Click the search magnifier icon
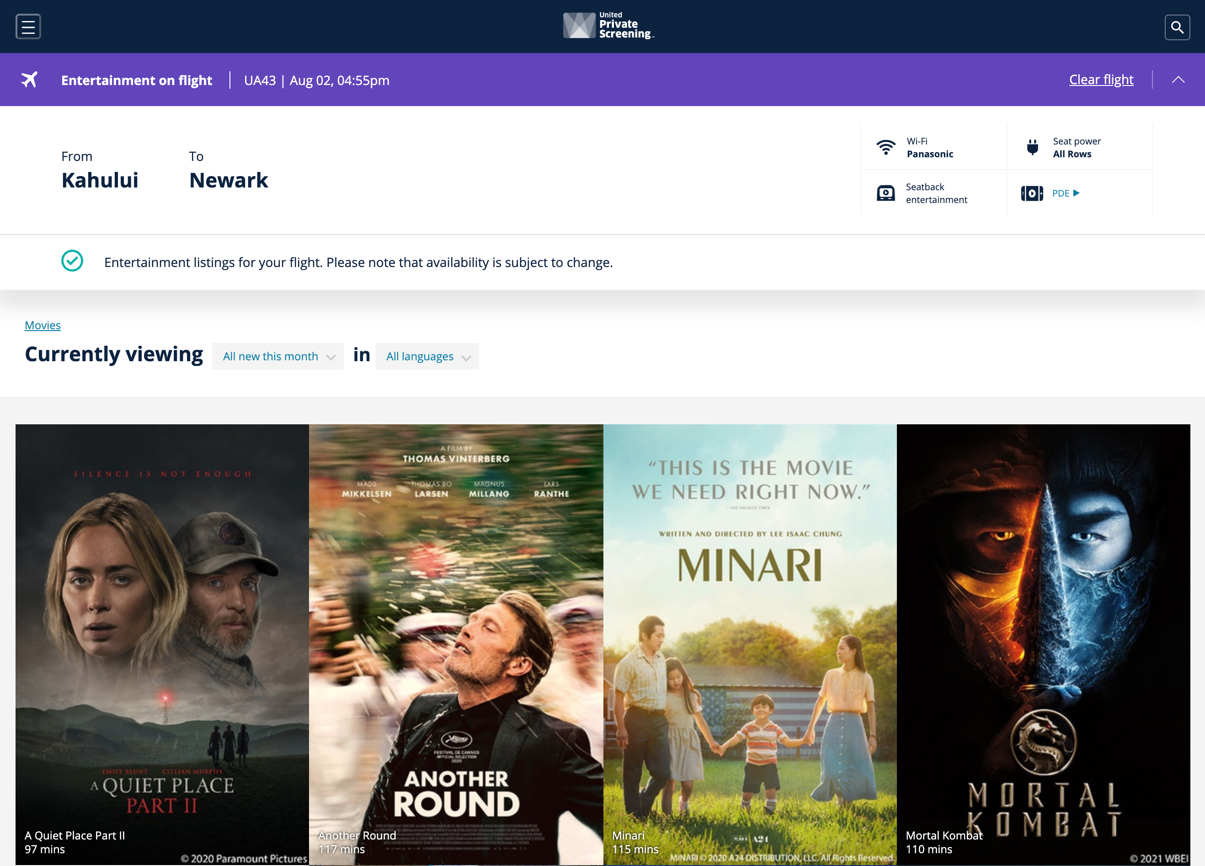This screenshot has height=866, width=1205. pyautogui.click(x=1177, y=27)
